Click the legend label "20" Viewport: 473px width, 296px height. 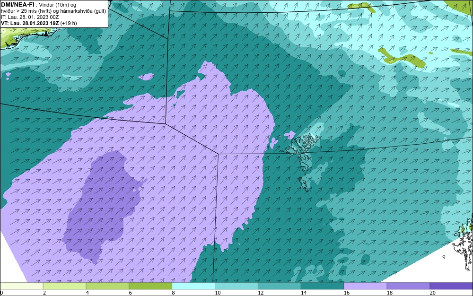433,293
